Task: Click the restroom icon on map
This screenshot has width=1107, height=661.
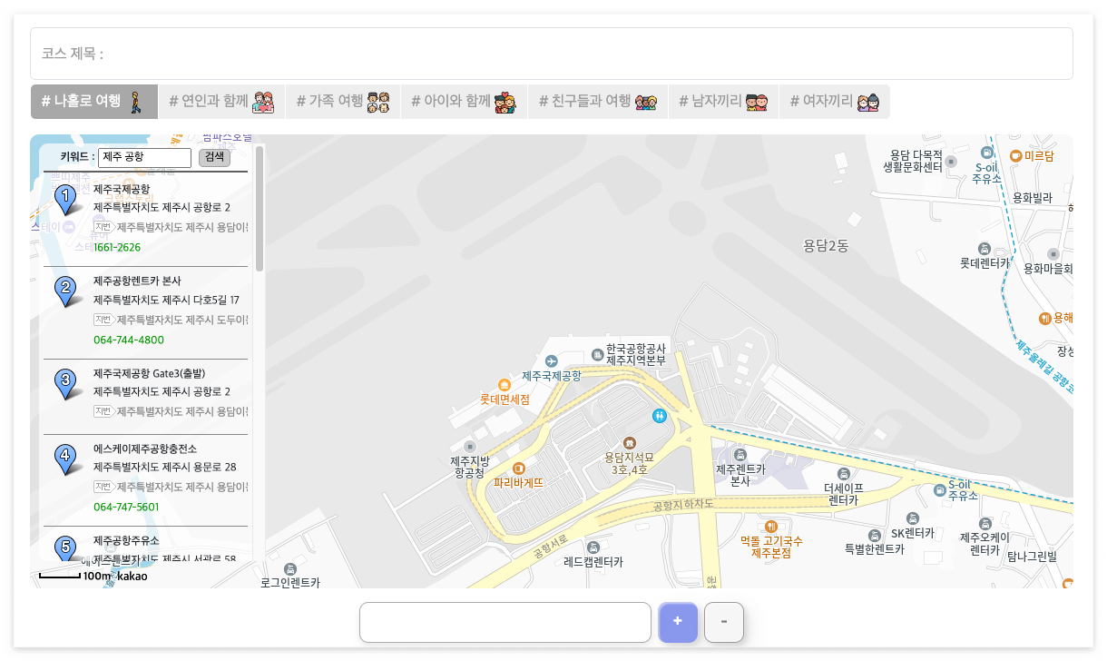Action: click(660, 415)
